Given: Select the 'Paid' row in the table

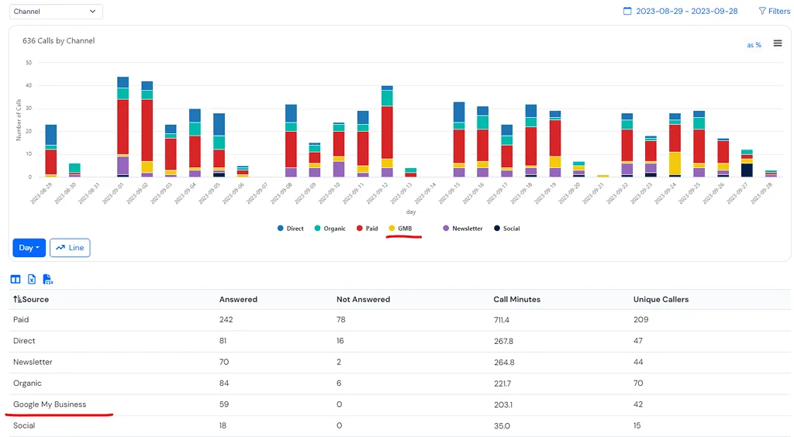Looking at the screenshot, I should tap(400, 320).
